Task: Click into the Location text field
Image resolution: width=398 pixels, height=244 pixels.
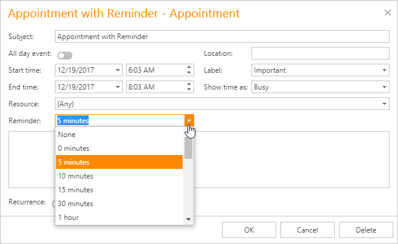Action: coord(320,53)
